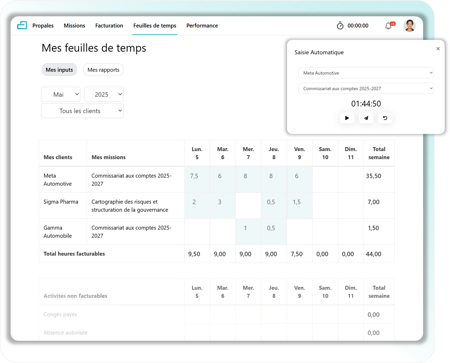Switch to Mes inputs view
This screenshot has width=450, height=363.
click(59, 70)
